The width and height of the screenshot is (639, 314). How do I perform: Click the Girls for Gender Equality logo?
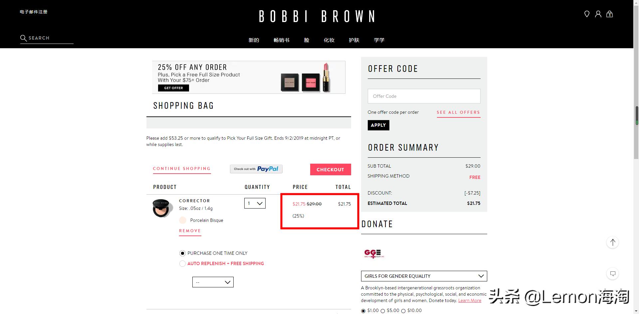click(x=374, y=254)
